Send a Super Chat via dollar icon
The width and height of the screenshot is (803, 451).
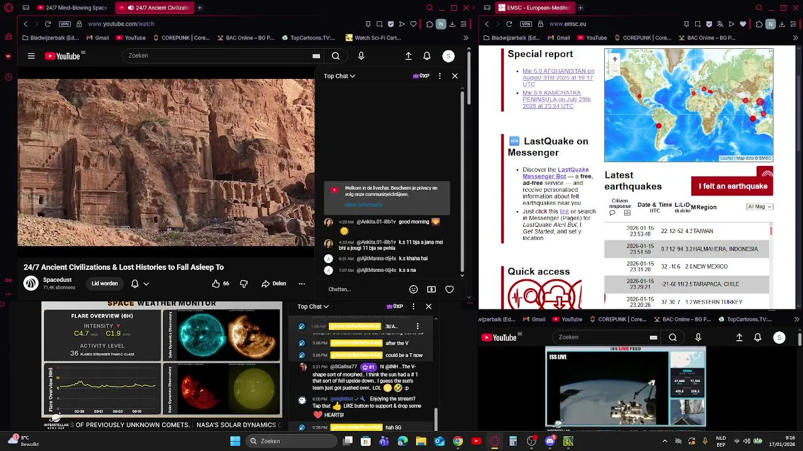tap(432, 289)
